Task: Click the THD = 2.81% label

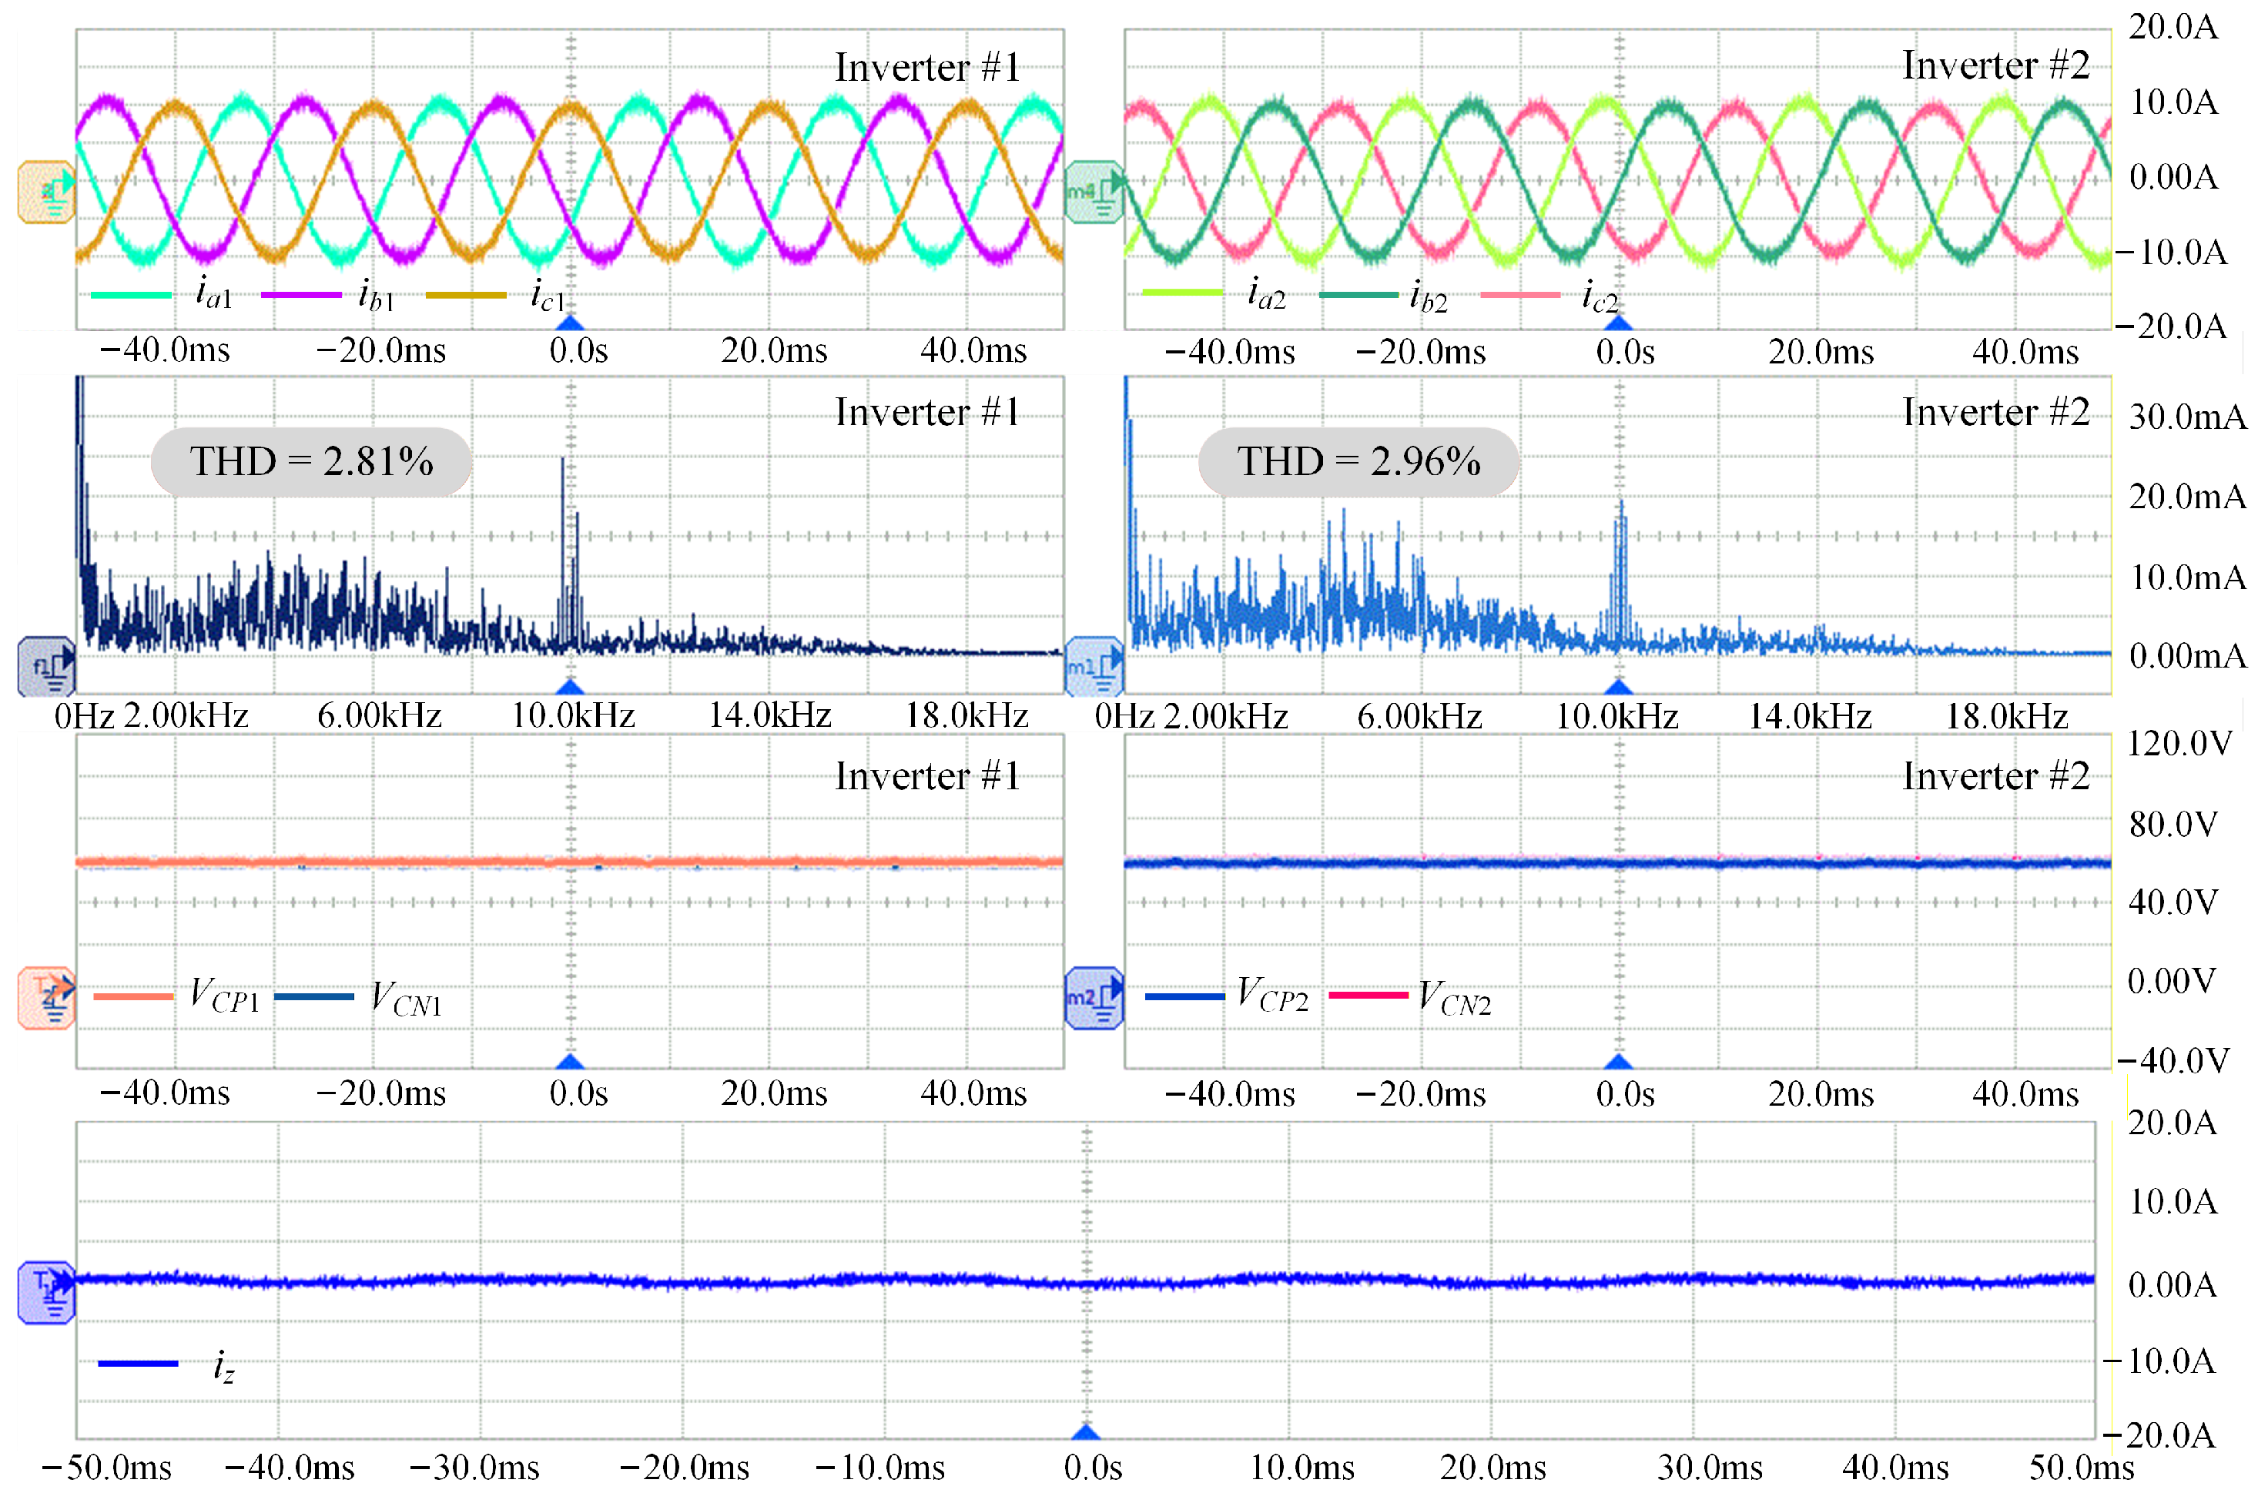Action: coord(311,462)
